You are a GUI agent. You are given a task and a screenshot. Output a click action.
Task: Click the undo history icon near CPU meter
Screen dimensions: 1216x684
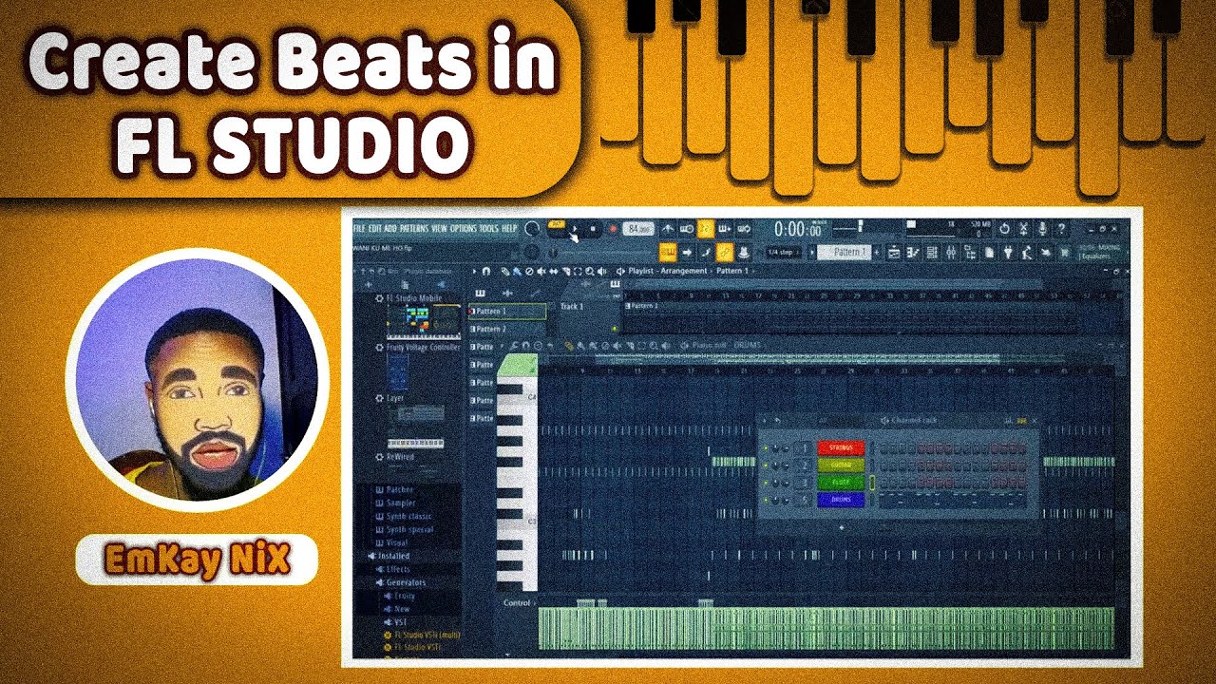[x=1004, y=229]
